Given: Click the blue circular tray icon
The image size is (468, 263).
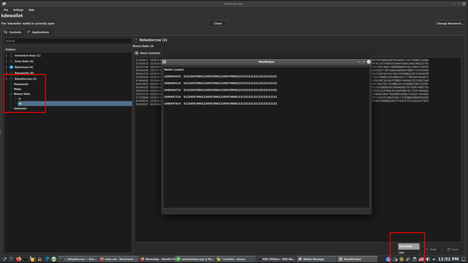Looking at the screenshot, I should click(x=388, y=259).
